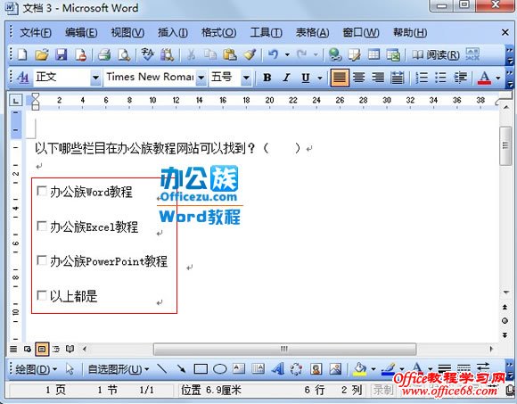This screenshot has height=404, width=517.
Task: Check the 办公族Excel教程 checkbox
Action: click(x=42, y=226)
